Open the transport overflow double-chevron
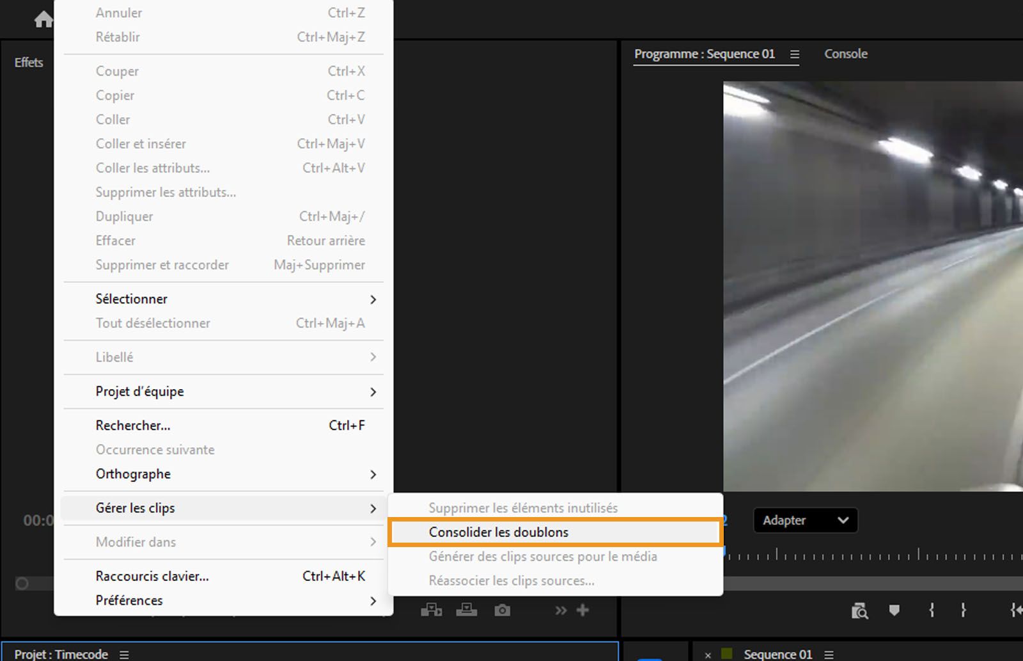Viewport: 1023px width, 661px height. pos(561,610)
